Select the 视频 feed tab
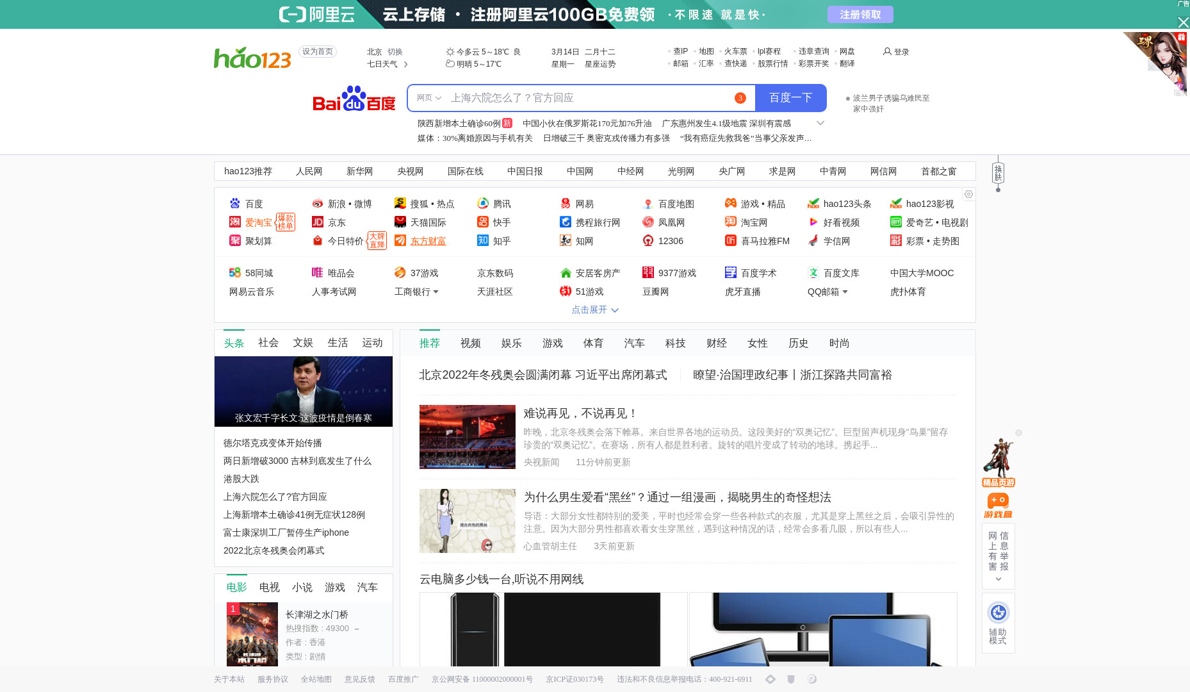 tap(471, 343)
